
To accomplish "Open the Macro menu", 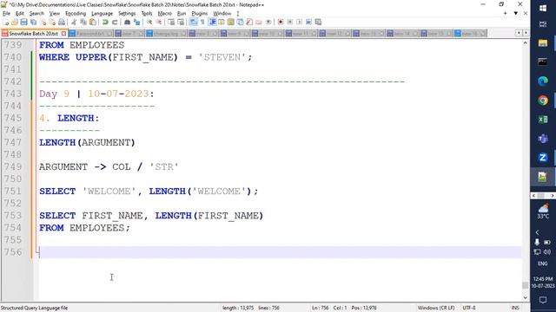I will coord(164,14).
